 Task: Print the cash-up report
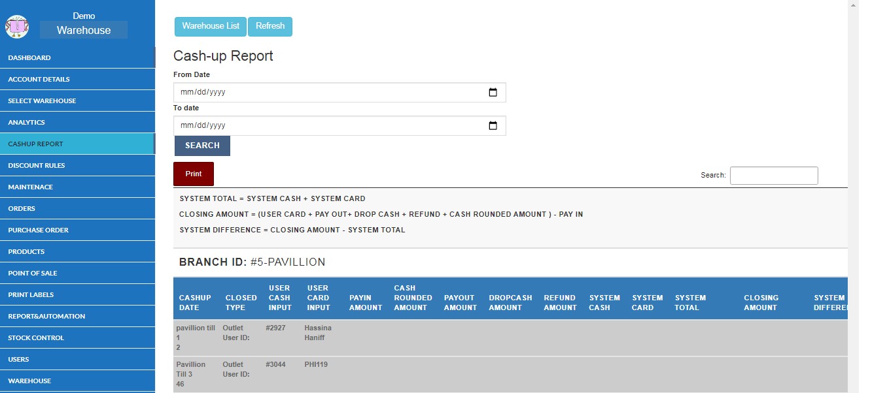[x=194, y=174]
